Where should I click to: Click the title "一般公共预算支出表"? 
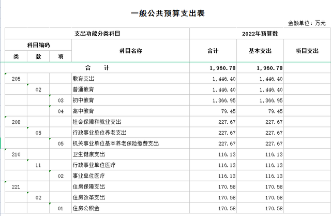tap(165, 13)
